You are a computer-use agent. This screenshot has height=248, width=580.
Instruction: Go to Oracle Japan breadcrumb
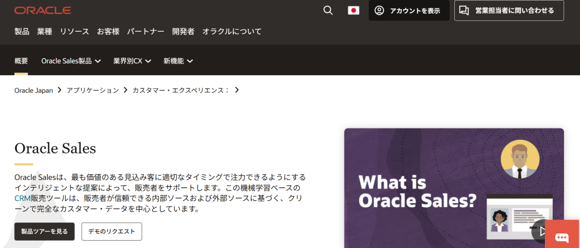pyautogui.click(x=33, y=90)
